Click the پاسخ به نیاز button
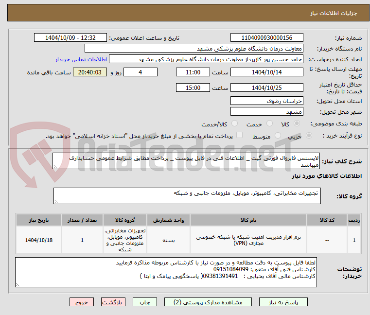 click(x=283, y=302)
